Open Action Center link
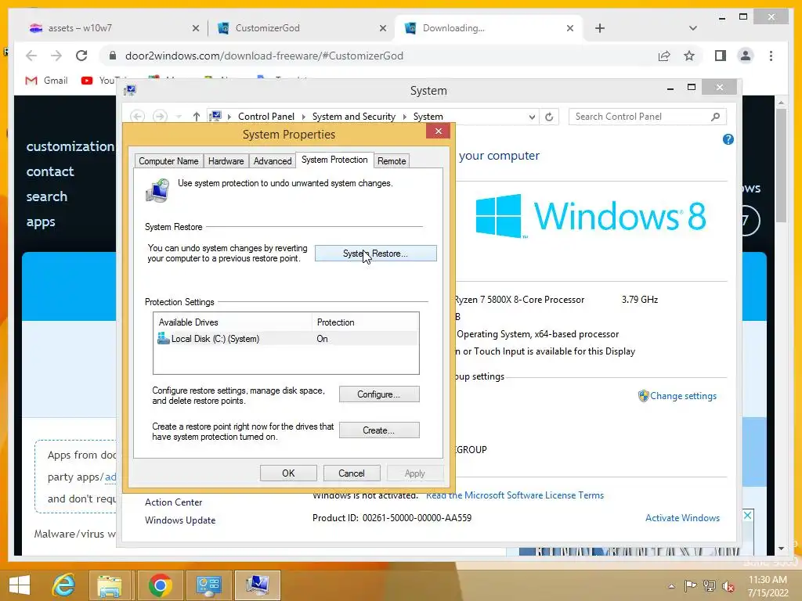The height and width of the screenshot is (601, 802). click(x=173, y=502)
